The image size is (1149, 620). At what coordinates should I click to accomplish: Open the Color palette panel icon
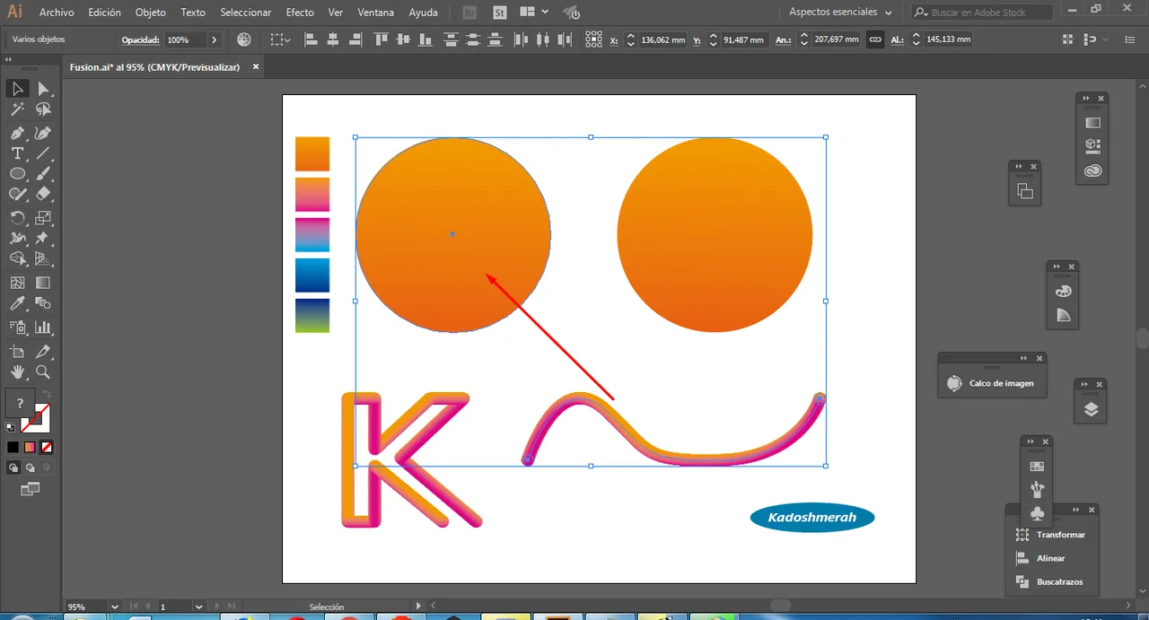(x=1063, y=292)
